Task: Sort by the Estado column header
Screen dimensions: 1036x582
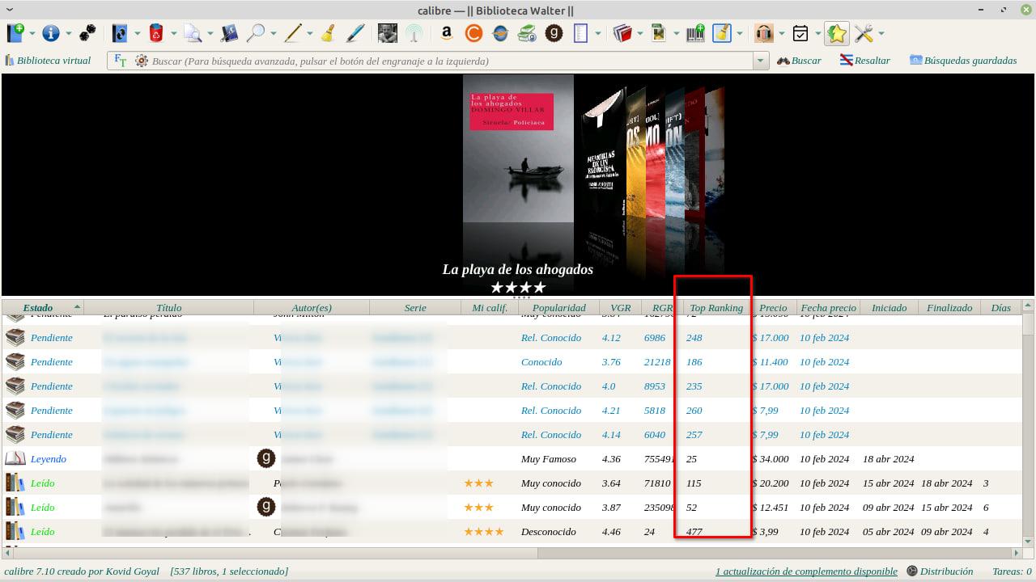Action: coord(43,307)
